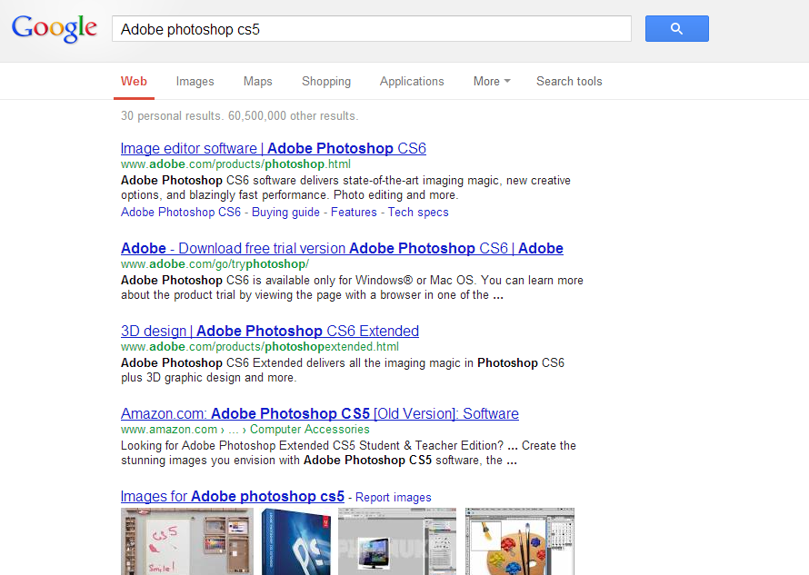The height and width of the screenshot is (575, 809).
Task: Click the blue magnifier search button
Action: (676, 28)
